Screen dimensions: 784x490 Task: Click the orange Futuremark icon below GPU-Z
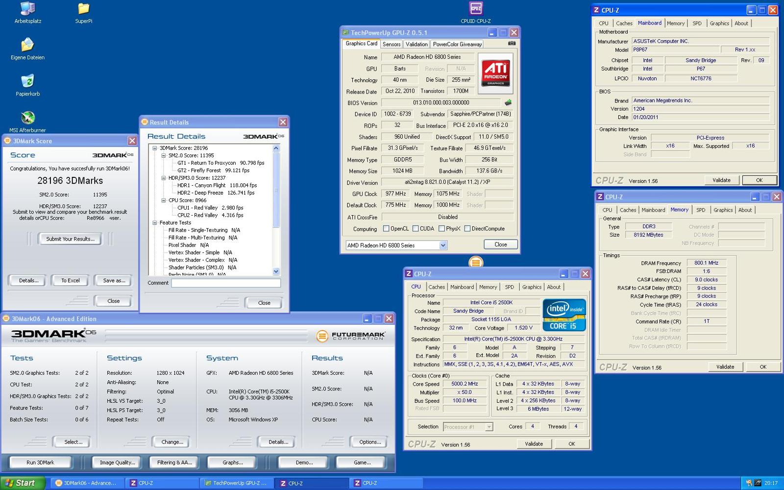tap(476, 262)
